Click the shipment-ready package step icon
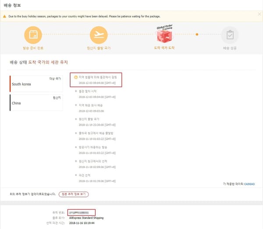The image size is (263, 229). (33, 35)
